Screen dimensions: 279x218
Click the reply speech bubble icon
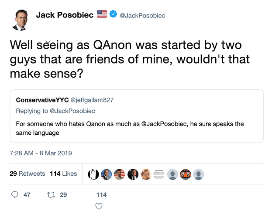(x=14, y=194)
